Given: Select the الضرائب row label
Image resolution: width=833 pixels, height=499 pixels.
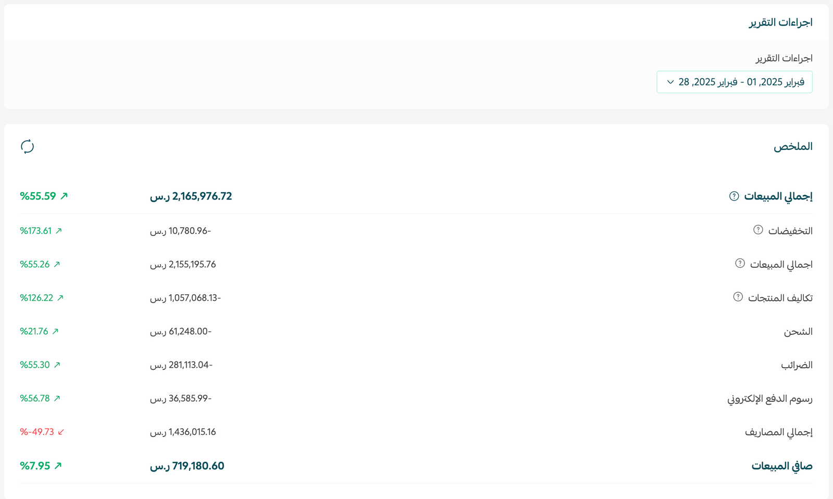Looking at the screenshot, I should [797, 365].
